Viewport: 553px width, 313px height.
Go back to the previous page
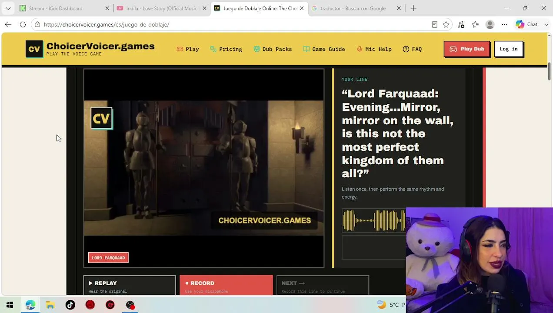tap(8, 24)
